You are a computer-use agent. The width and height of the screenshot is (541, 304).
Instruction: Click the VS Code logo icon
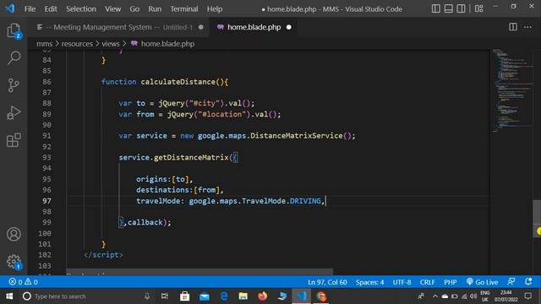(9, 8)
